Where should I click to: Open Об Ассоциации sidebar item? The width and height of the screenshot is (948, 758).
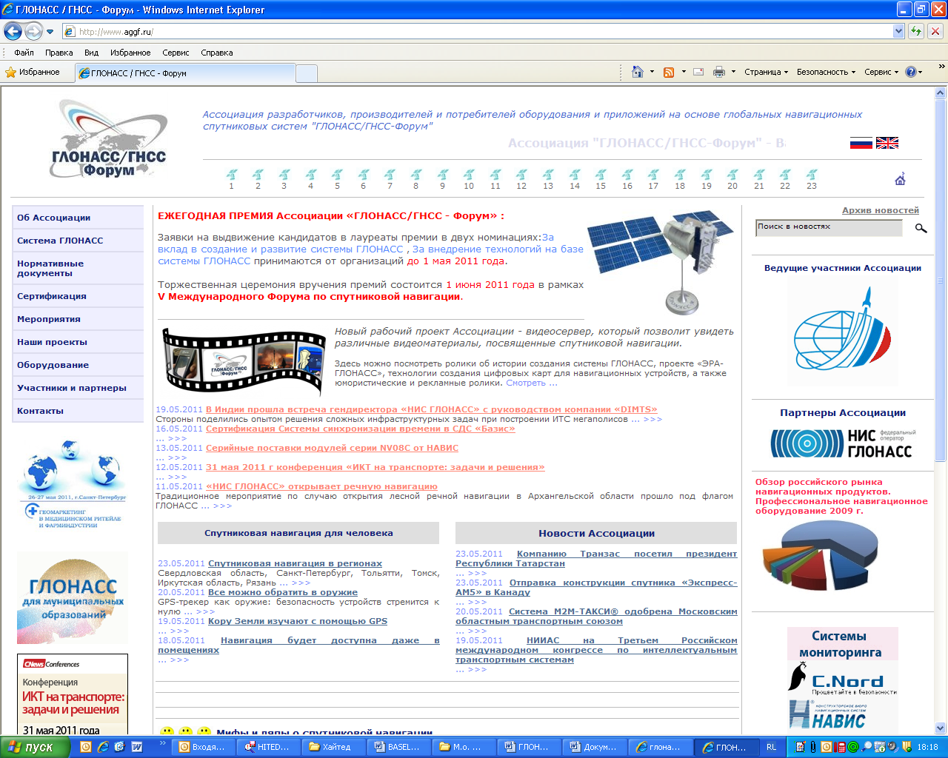[x=78, y=218]
